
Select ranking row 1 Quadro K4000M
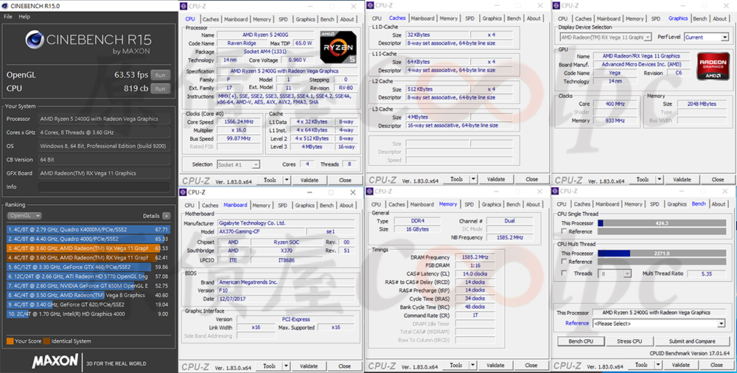pyautogui.click(x=88, y=229)
